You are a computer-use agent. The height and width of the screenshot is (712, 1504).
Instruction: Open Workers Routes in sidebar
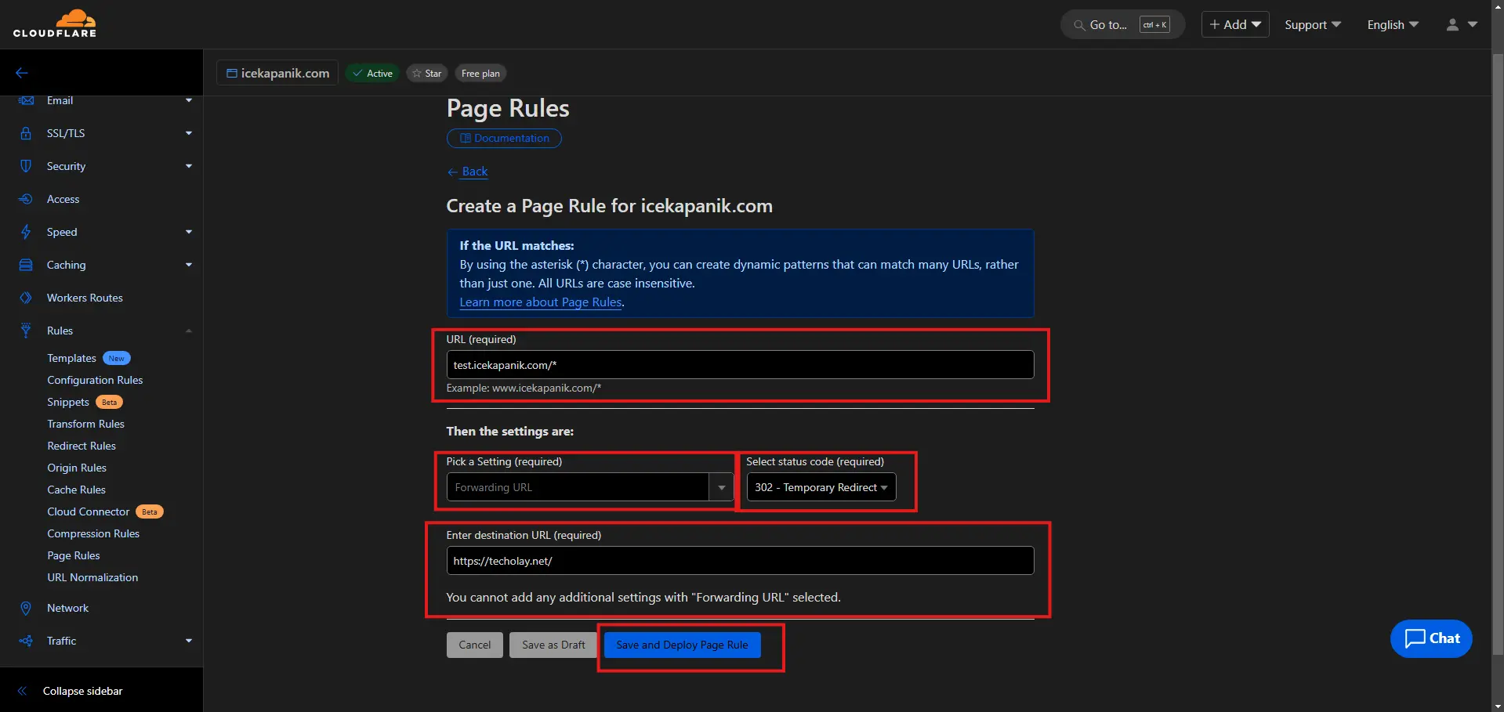coord(85,298)
